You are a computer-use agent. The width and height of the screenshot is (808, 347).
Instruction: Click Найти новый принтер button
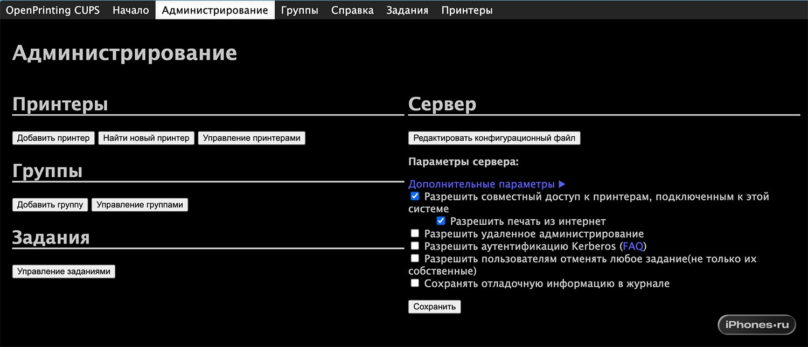(147, 138)
